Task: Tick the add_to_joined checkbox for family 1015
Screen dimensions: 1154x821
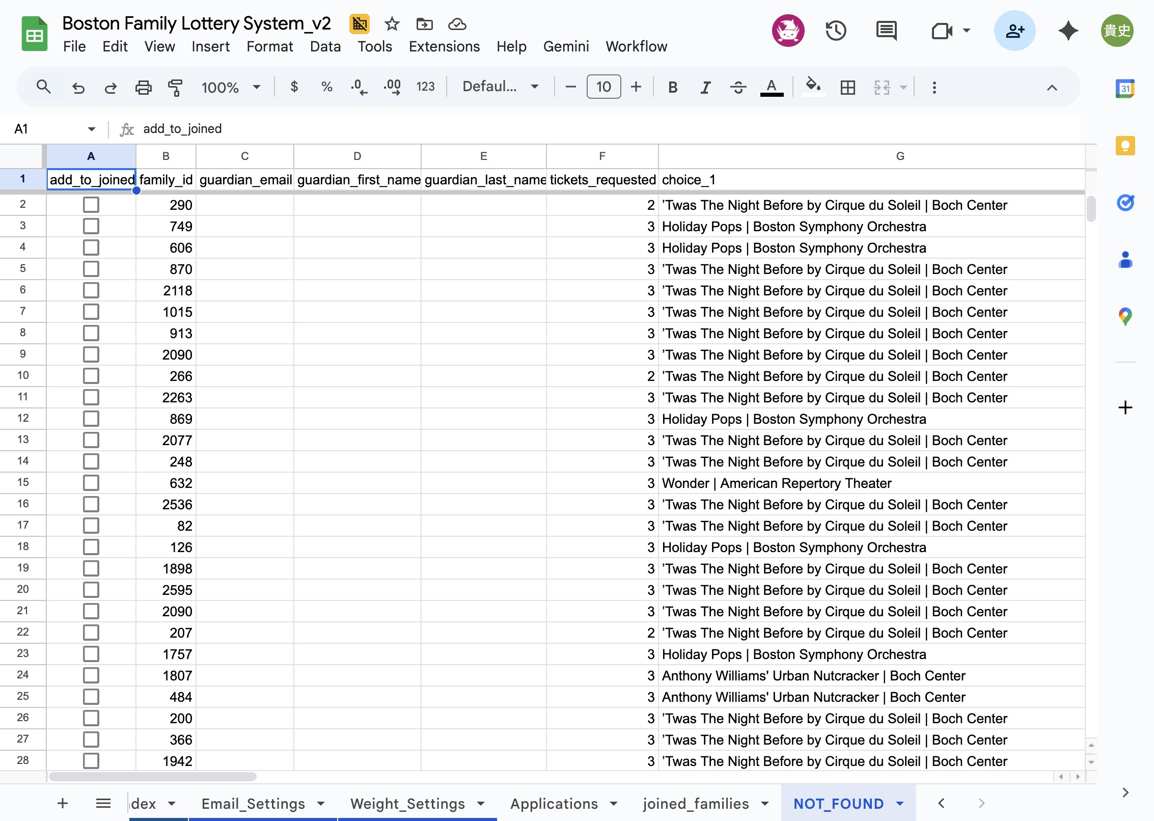Action: (x=91, y=312)
